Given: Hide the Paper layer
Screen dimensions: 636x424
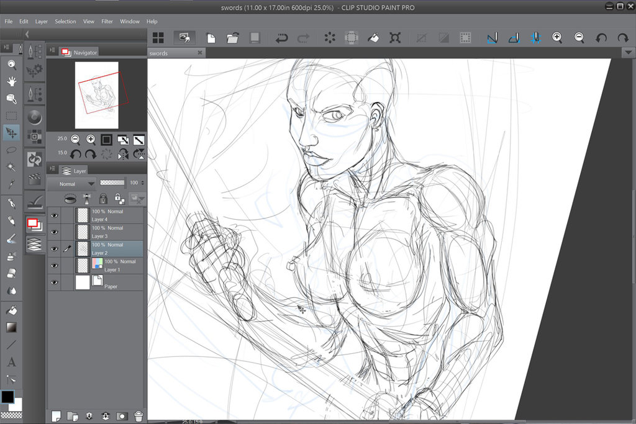Looking at the screenshot, I should click(54, 282).
